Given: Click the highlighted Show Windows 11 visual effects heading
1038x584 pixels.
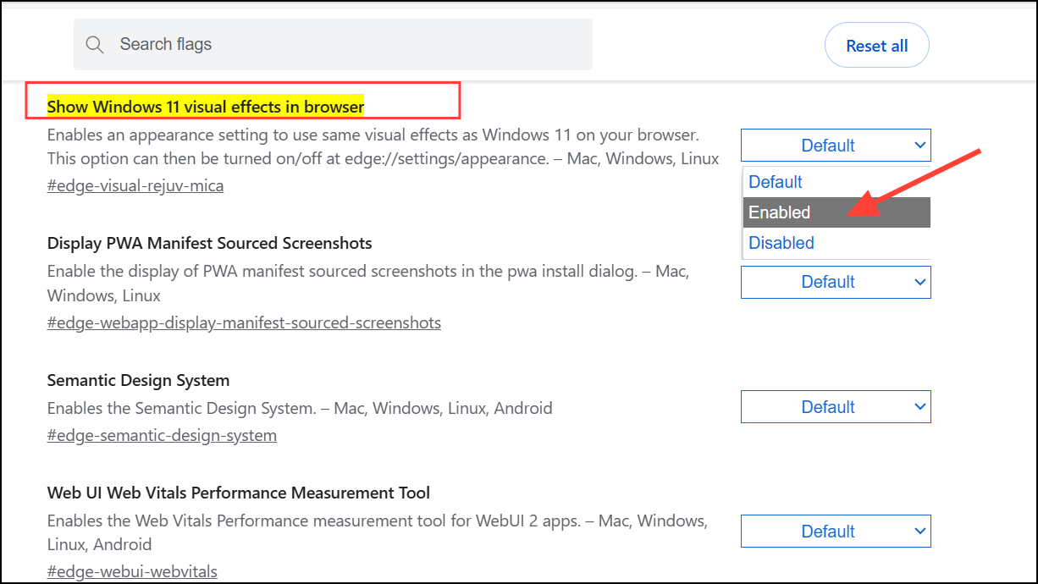Looking at the screenshot, I should pos(206,107).
